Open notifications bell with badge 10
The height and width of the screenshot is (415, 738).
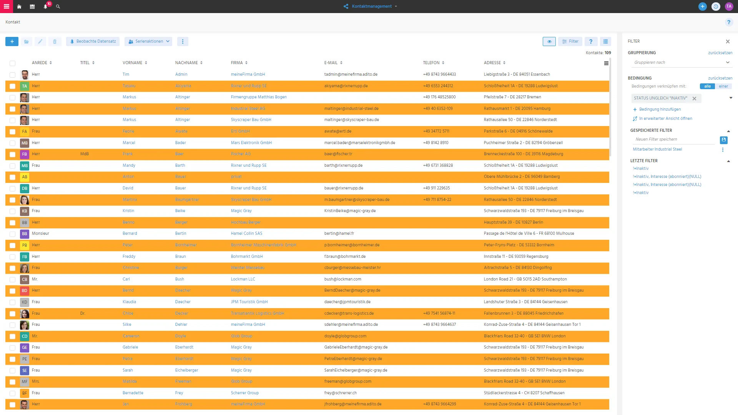click(x=46, y=6)
